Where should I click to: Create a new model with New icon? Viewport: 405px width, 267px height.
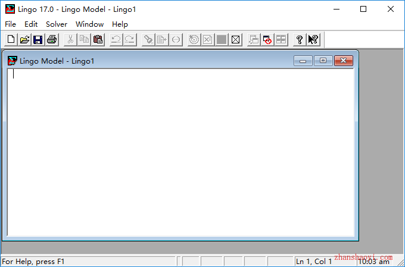pos(11,39)
